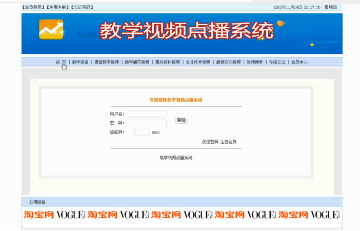Open 在线交流 navigation item

point(277,62)
